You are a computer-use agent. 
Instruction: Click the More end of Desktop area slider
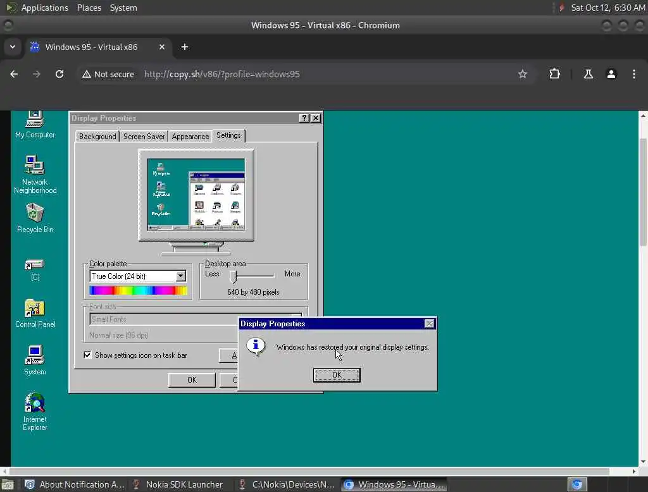click(x=292, y=274)
